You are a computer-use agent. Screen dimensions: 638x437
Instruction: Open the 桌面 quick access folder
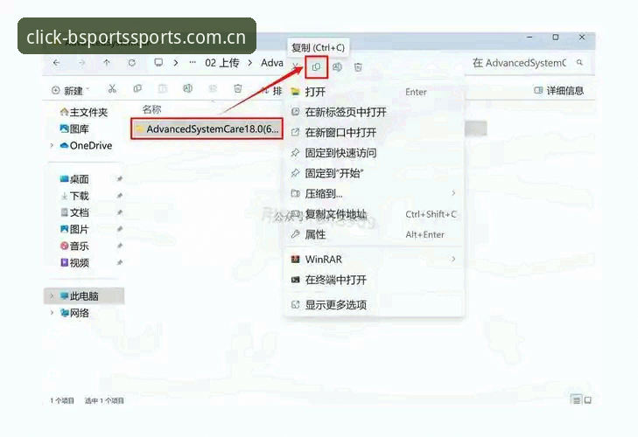pos(74,179)
